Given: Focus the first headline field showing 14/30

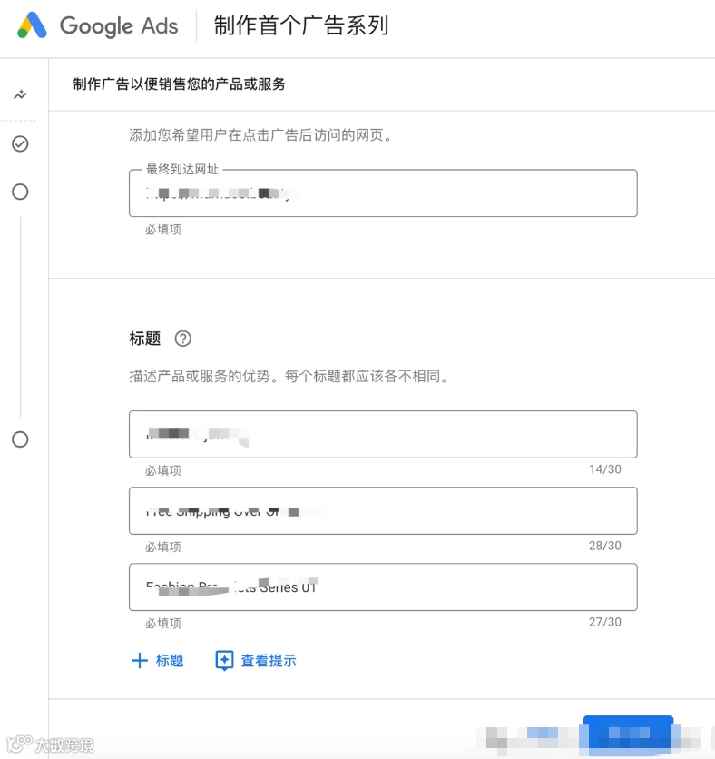Looking at the screenshot, I should (383, 434).
